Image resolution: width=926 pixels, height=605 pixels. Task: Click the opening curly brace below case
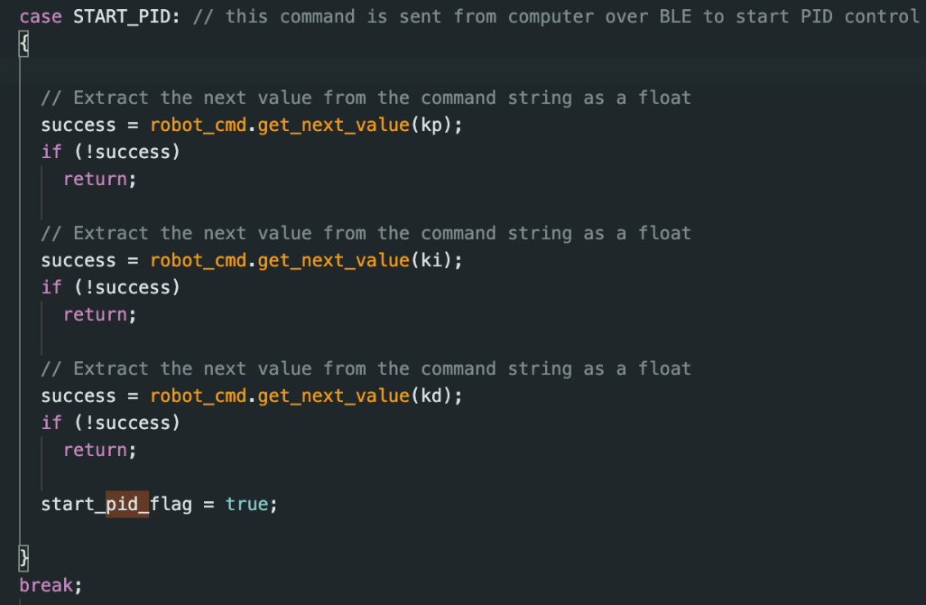(x=24, y=44)
